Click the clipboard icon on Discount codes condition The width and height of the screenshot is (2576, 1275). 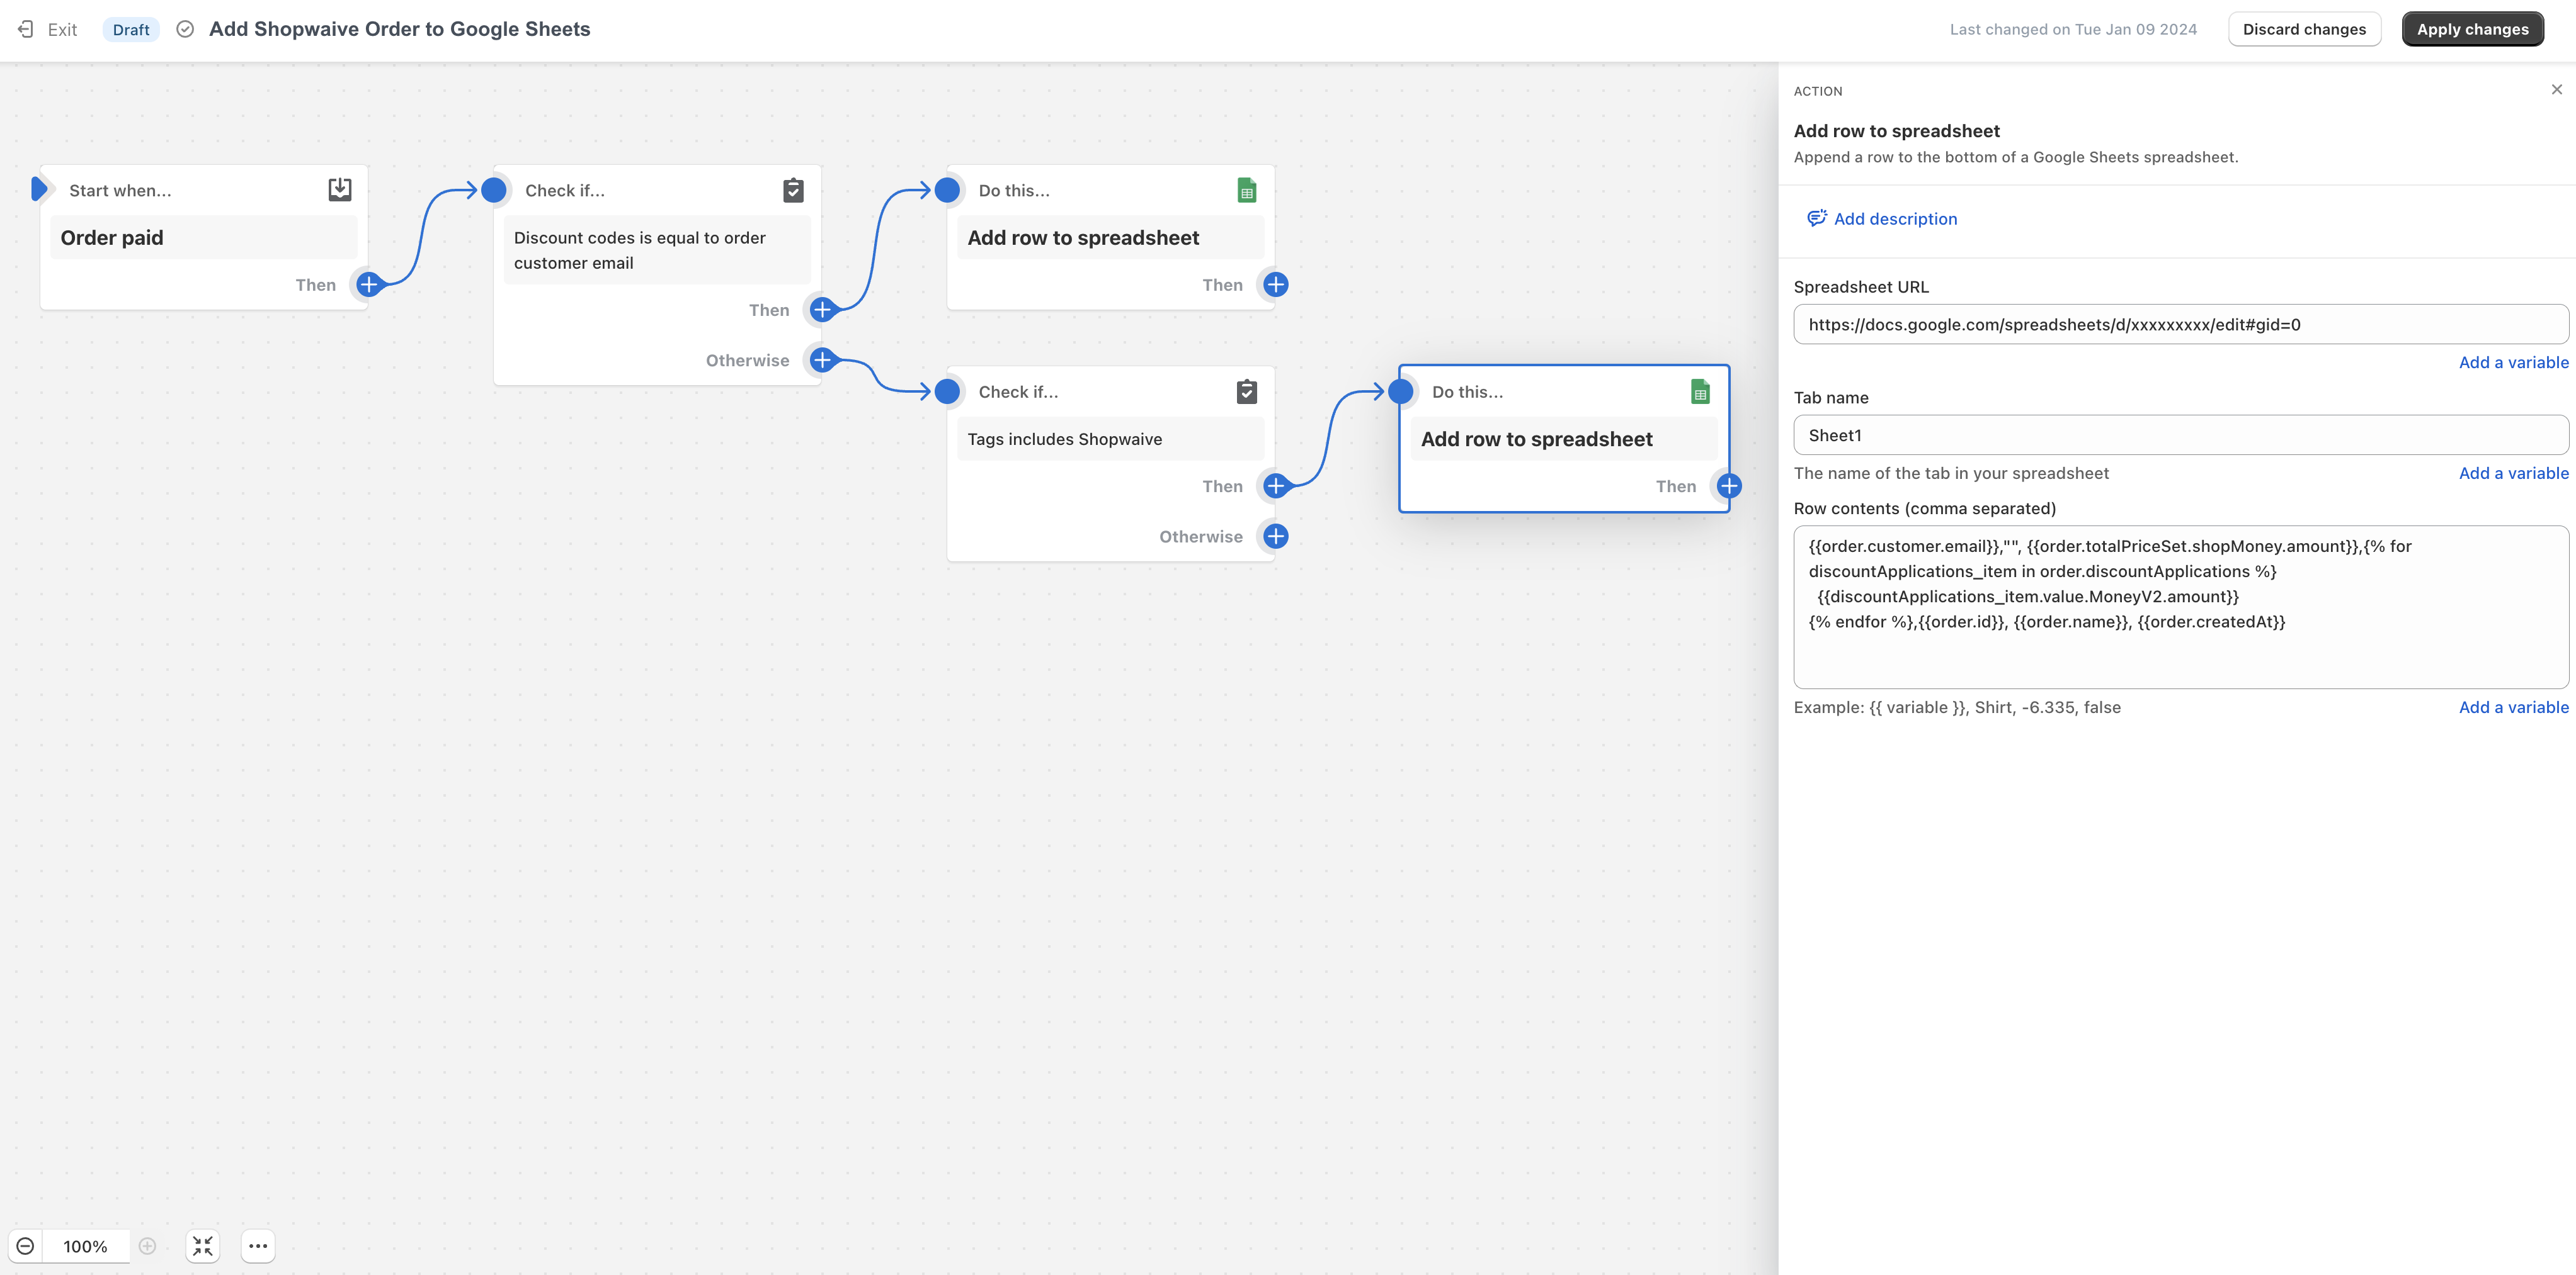[x=793, y=190]
